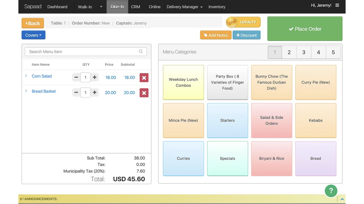Click the Add Notes button
This screenshot has height=204, width=364.
216,35
